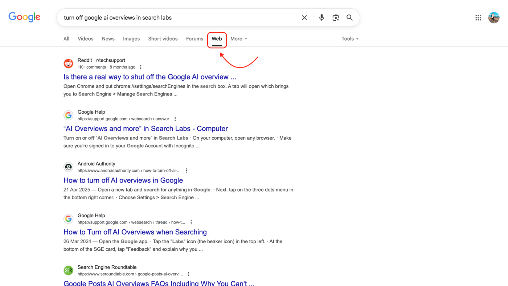Viewport: 508px width, 286px height.
Task: Open the three-dot options for the first Google Help result
Action: [175, 119]
